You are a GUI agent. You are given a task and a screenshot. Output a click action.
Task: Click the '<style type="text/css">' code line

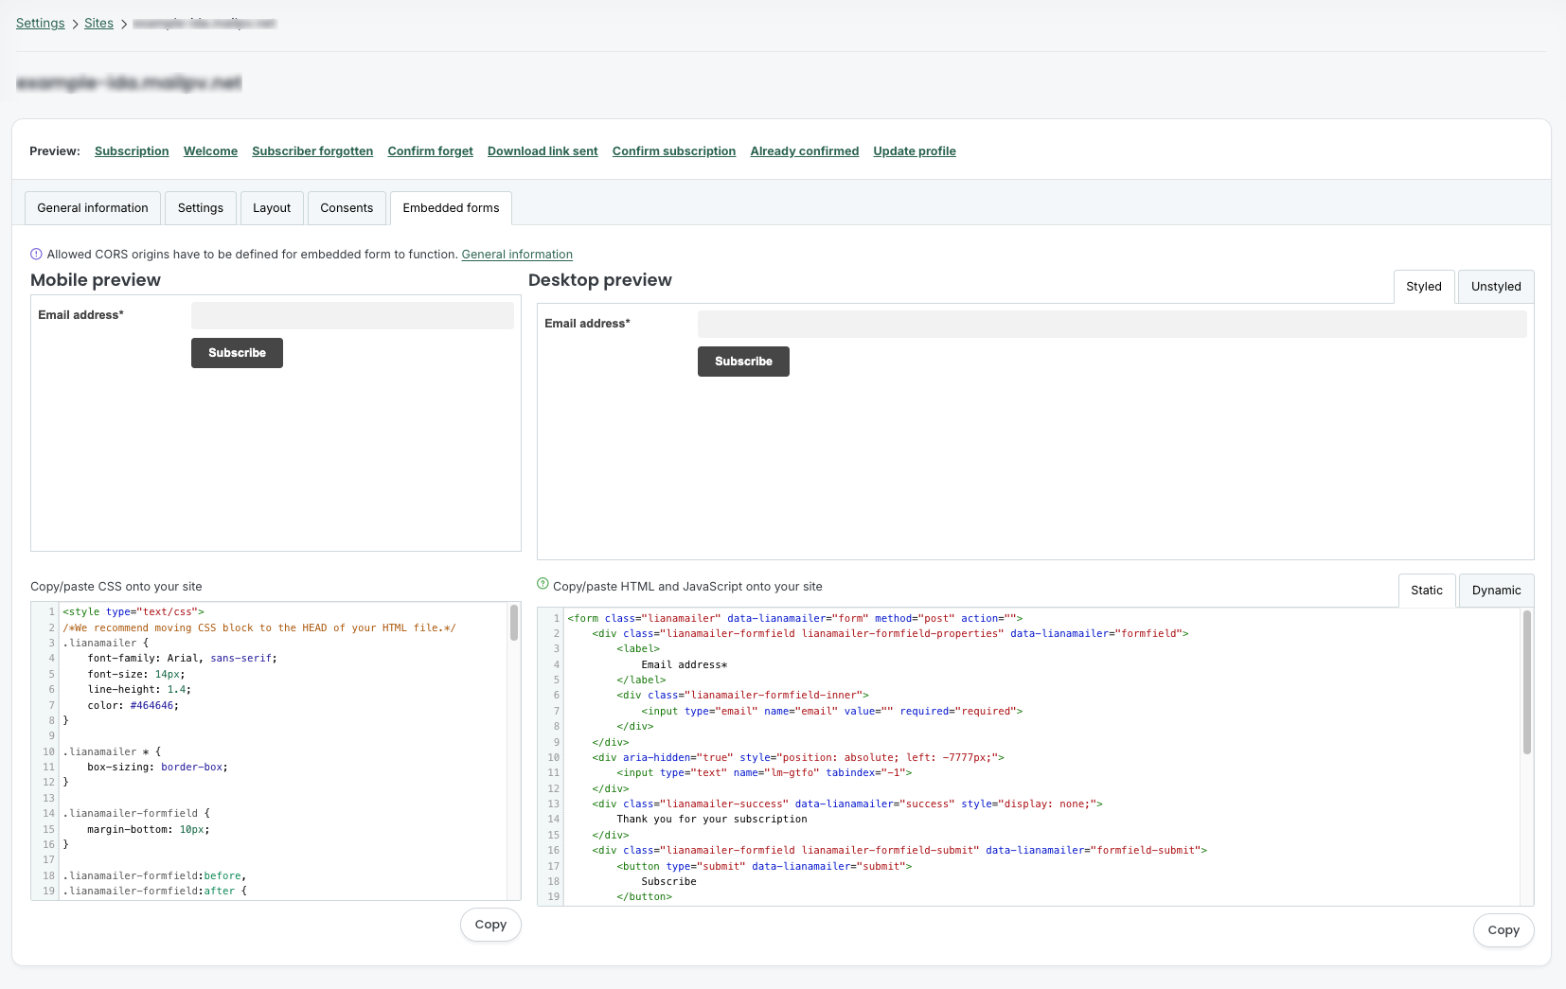(133, 612)
